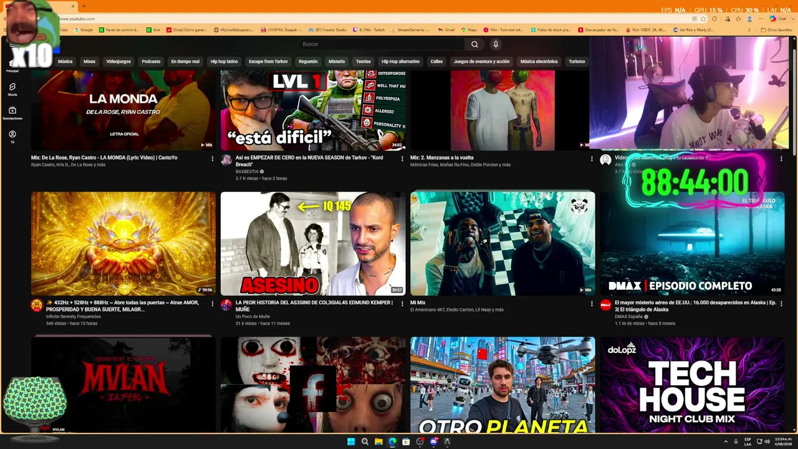Select the Teorías filter chip

tap(363, 62)
